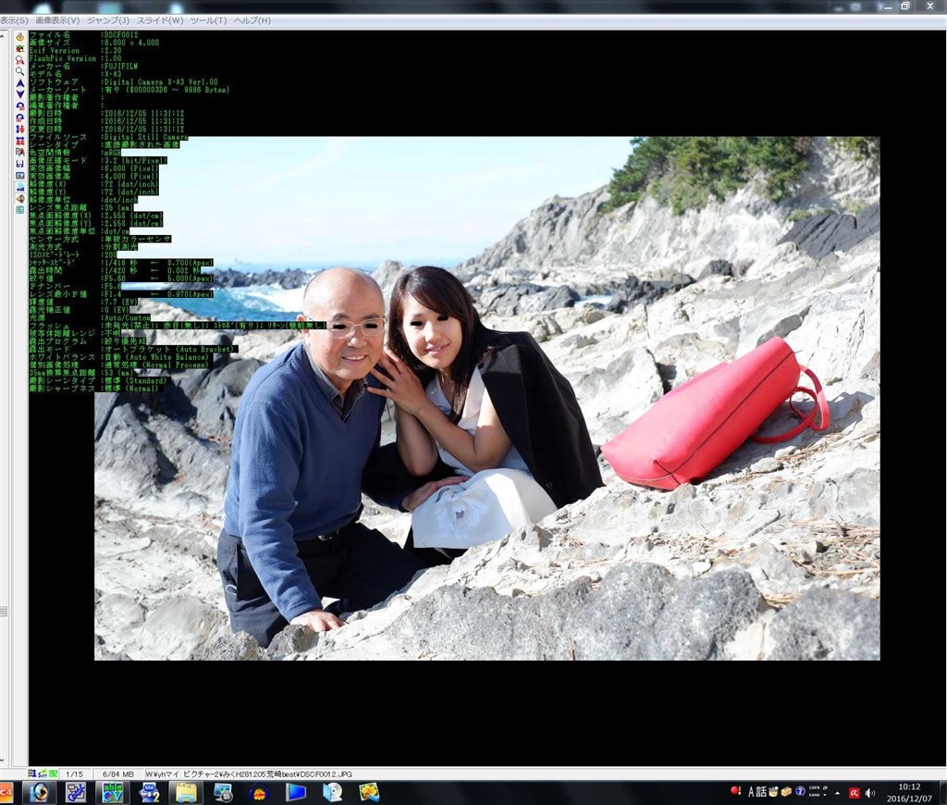Click the magnifier zoom icon in left toolbar

click(19, 71)
